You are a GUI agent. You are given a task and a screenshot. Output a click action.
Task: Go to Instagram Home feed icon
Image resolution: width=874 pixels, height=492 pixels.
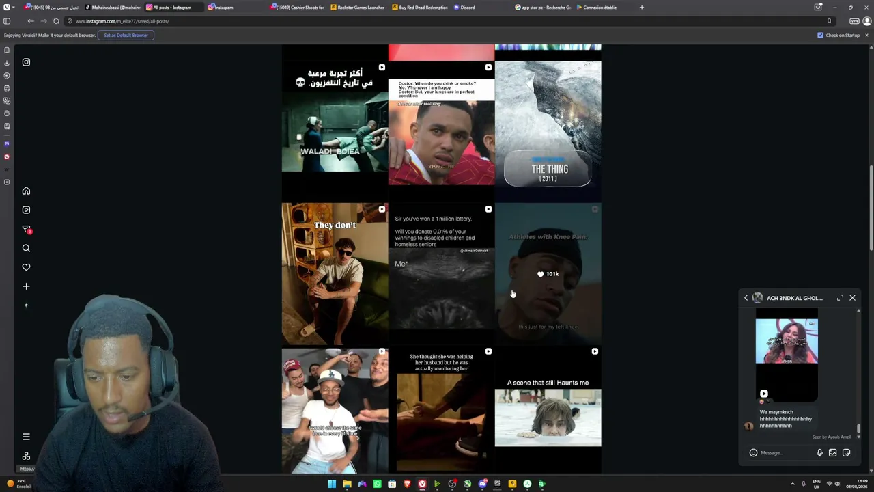(26, 191)
